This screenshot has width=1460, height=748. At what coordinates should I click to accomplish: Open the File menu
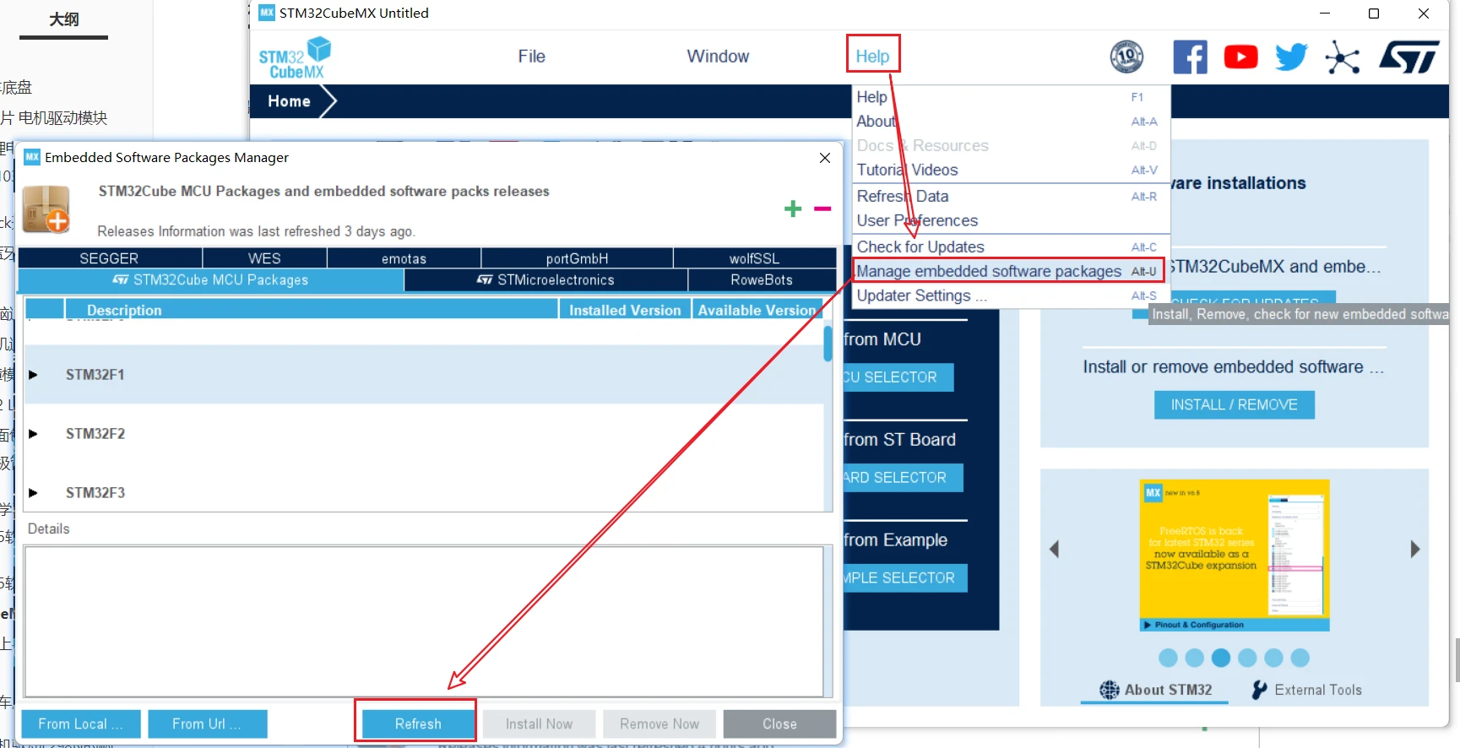(531, 57)
